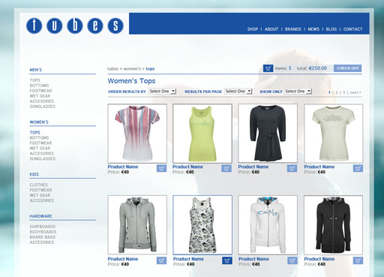Click the tubes logo
Image resolution: width=384 pixels, height=277 pixels.
click(x=75, y=26)
